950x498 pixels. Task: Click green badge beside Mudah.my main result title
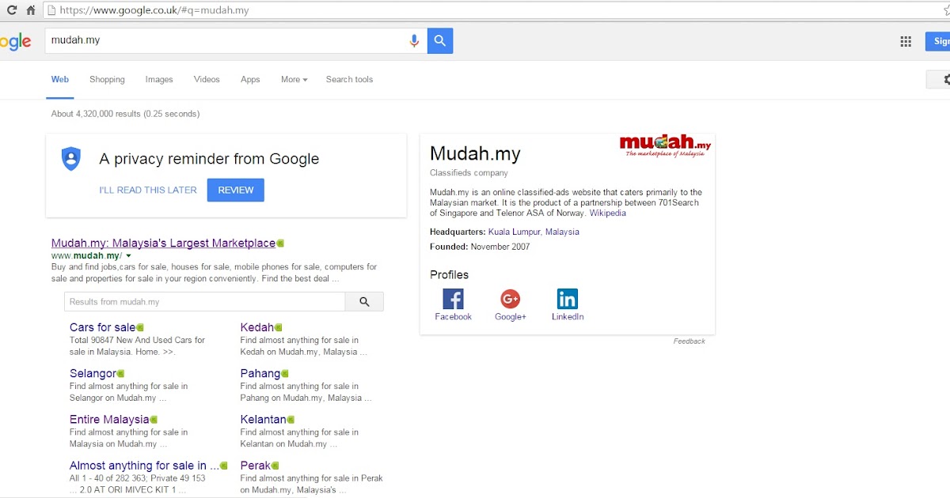(x=280, y=243)
